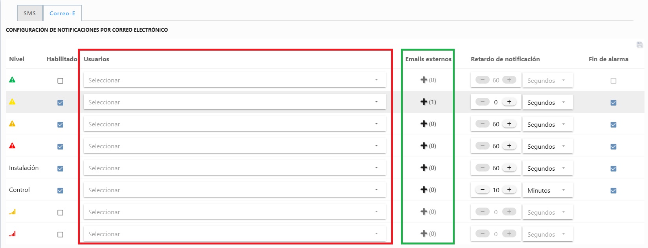Uncheck Fin de alarma for Control row
Viewport: 648px width, 248px height.
(x=613, y=191)
